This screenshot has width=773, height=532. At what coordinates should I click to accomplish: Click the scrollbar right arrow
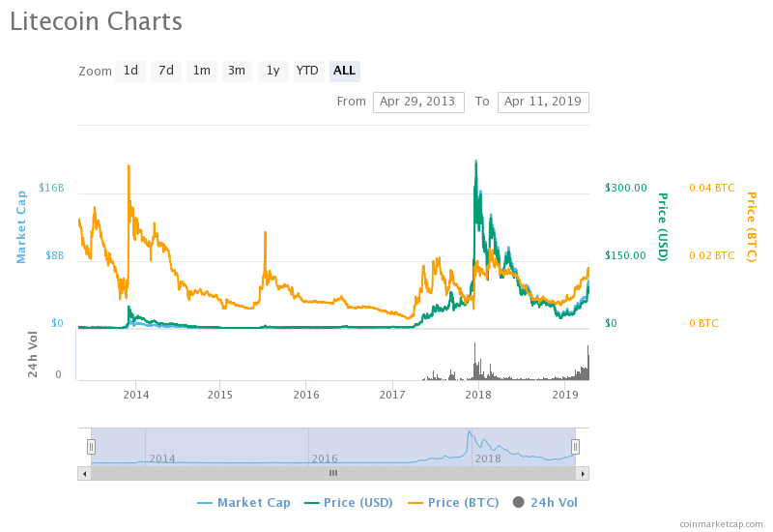point(583,474)
